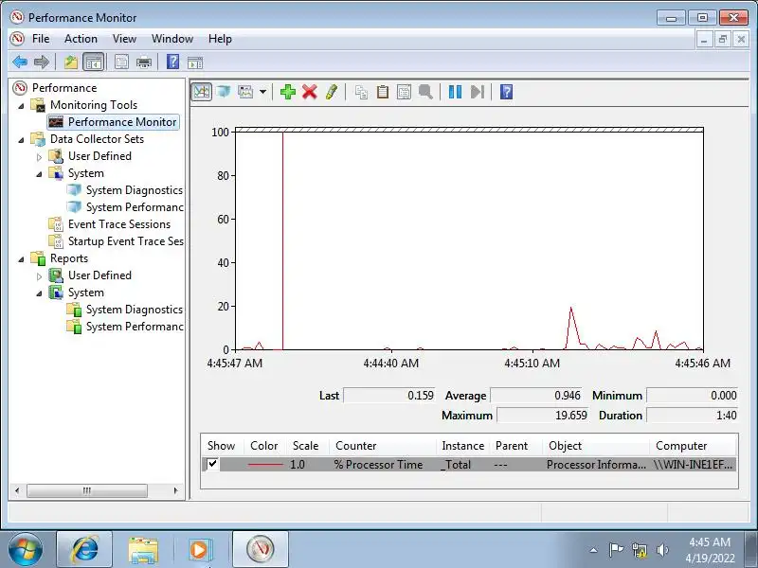Image resolution: width=758 pixels, height=568 pixels.
Task: Open the Action menu
Action: [x=81, y=39]
